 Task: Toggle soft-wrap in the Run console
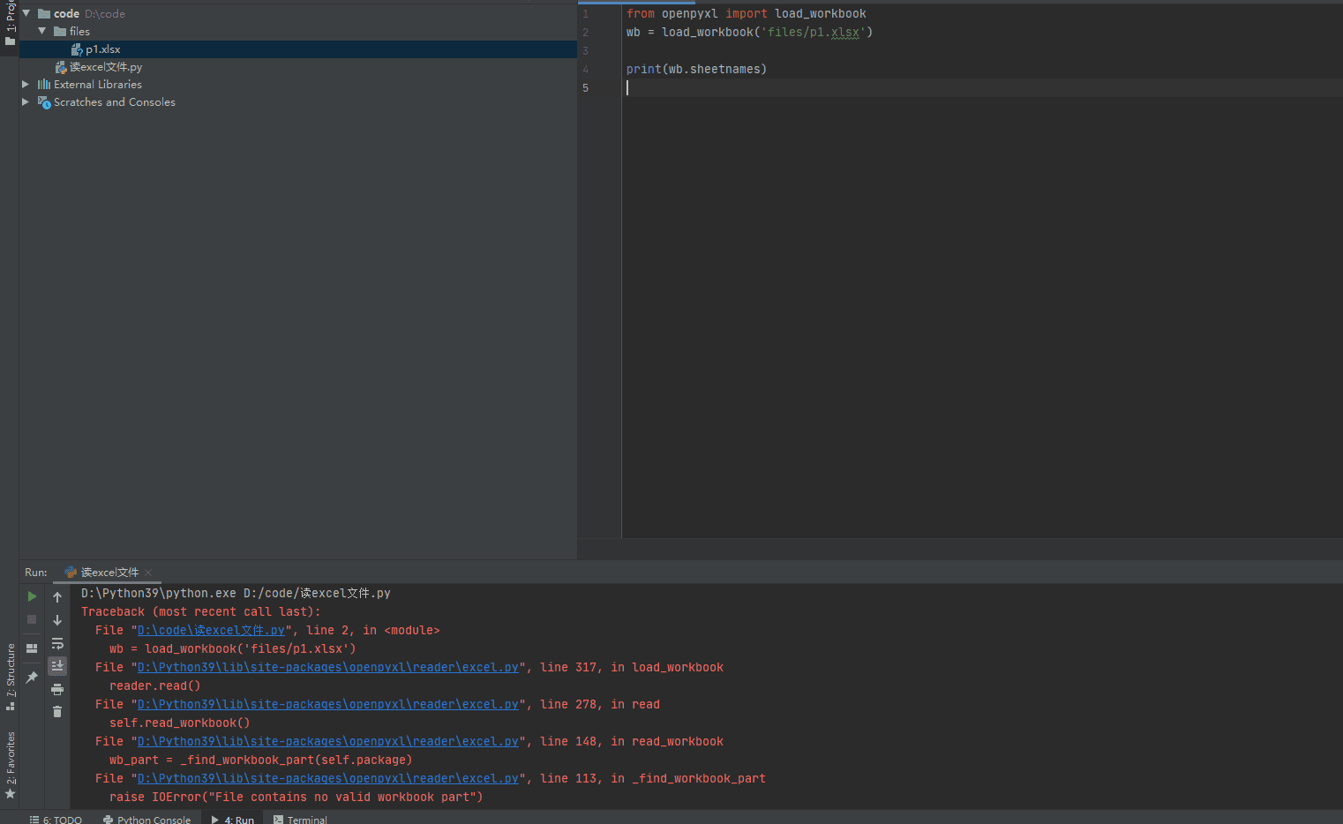pos(57,643)
